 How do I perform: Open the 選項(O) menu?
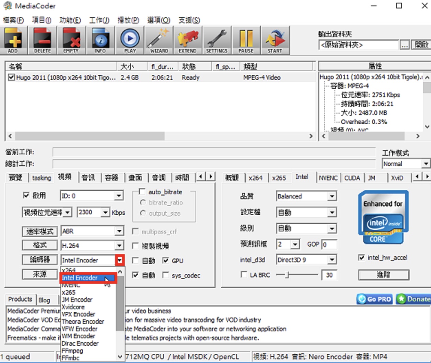point(159,20)
